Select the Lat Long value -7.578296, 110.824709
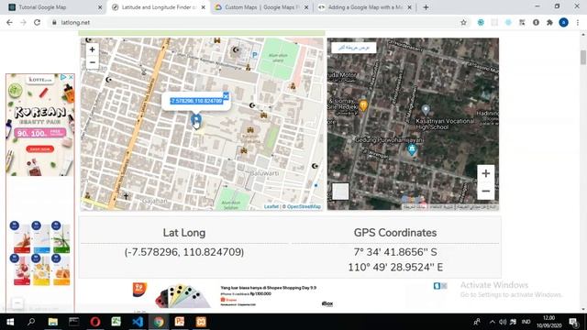The width and height of the screenshot is (587, 330). pyautogui.click(x=184, y=252)
